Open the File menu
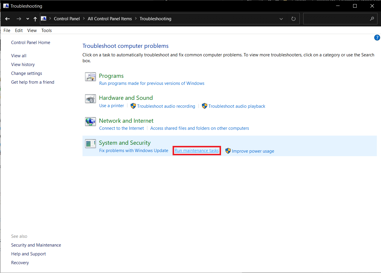 pos(7,31)
